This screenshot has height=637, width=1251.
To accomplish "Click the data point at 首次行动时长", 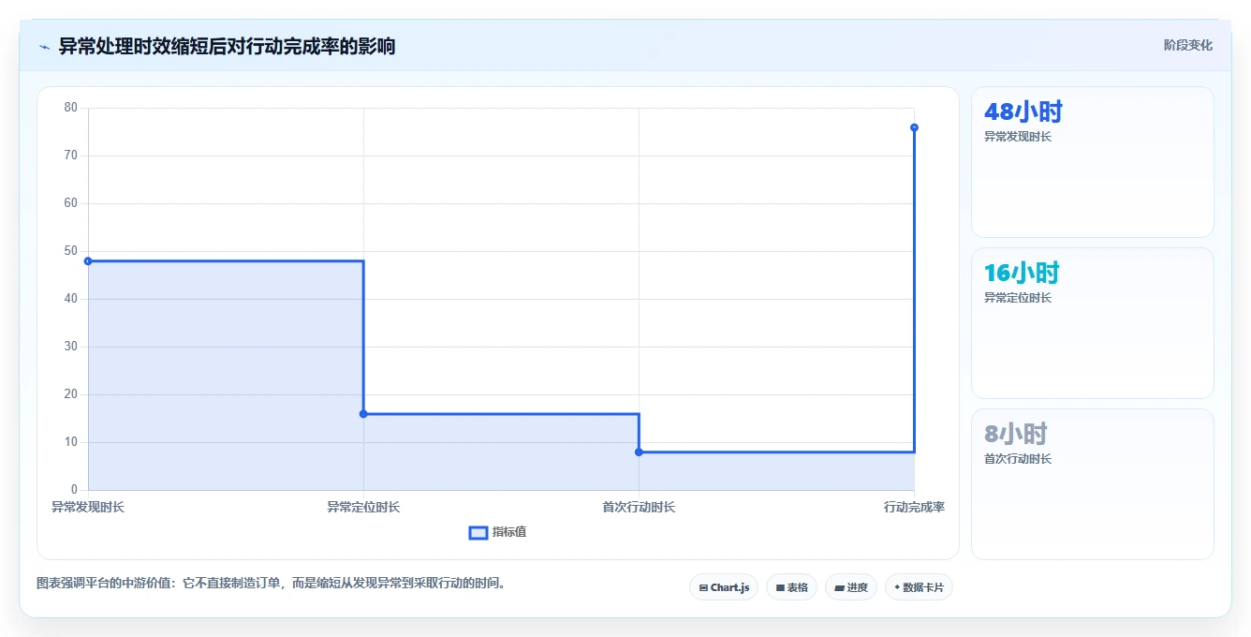I will (639, 452).
